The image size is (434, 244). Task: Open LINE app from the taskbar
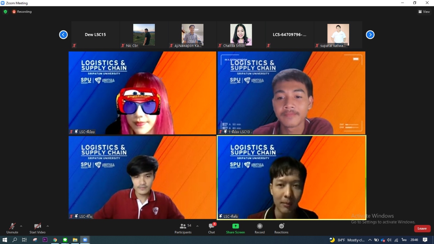coord(65,240)
